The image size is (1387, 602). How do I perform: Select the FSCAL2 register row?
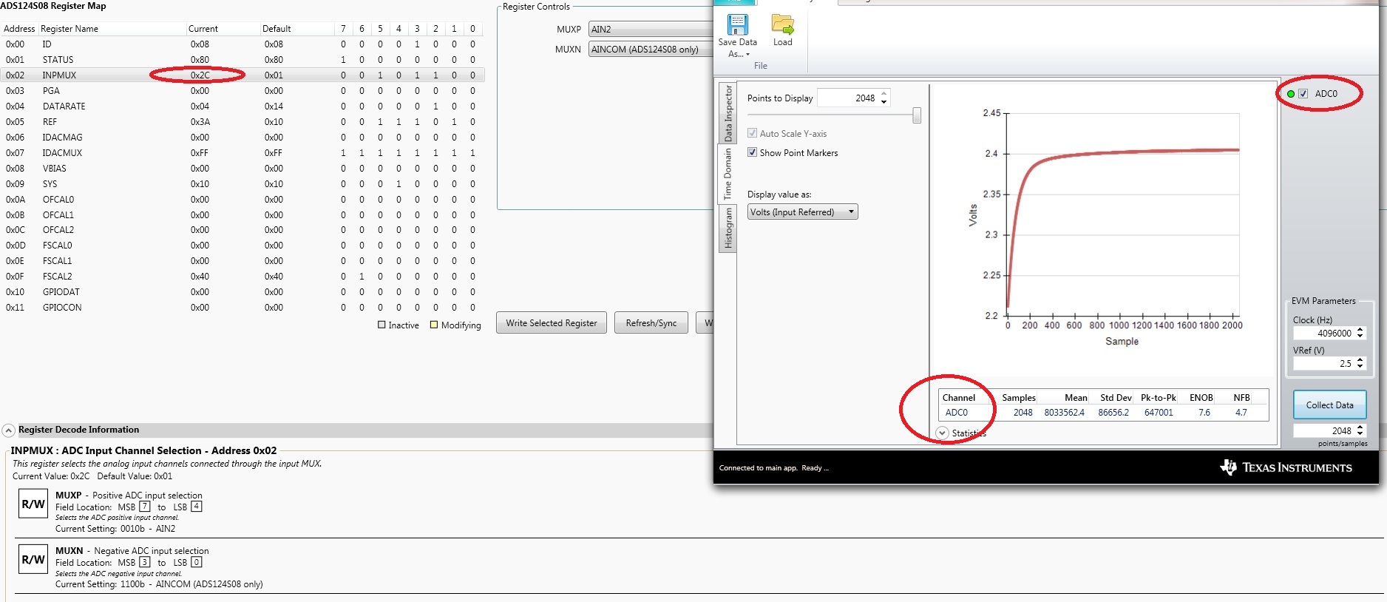243,277
